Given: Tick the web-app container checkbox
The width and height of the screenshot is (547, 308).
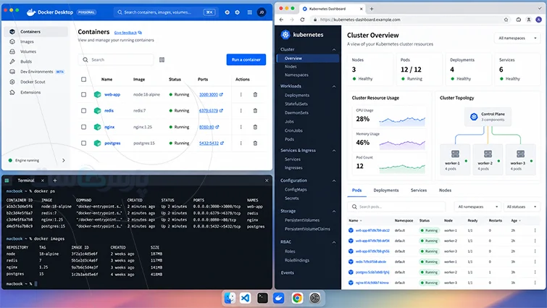Looking at the screenshot, I should [84, 94].
